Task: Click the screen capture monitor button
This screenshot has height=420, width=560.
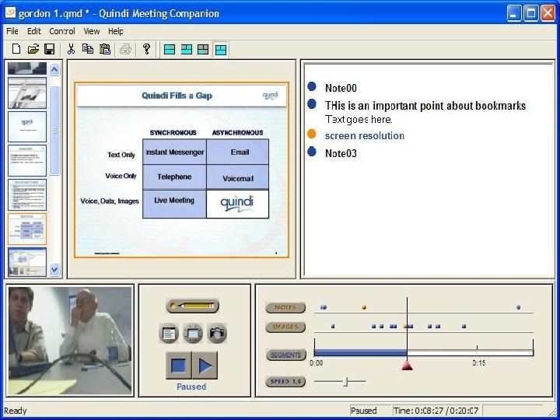Action: pyautogui.click(x=193, y=334)
